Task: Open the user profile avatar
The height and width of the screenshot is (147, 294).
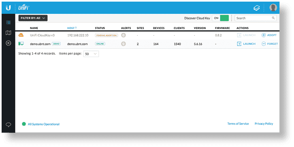Action: pyautogui.click(x=273, y=8)
